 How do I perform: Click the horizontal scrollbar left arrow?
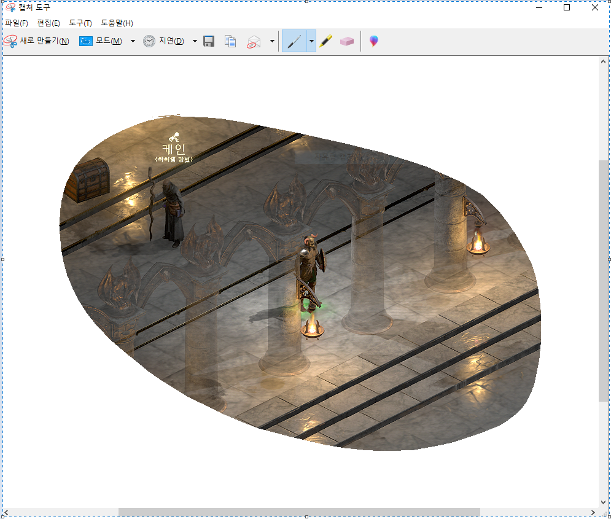point(6,512)
